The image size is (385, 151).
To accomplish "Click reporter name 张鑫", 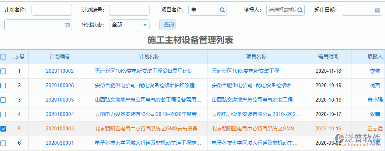I will pos(375,114).
